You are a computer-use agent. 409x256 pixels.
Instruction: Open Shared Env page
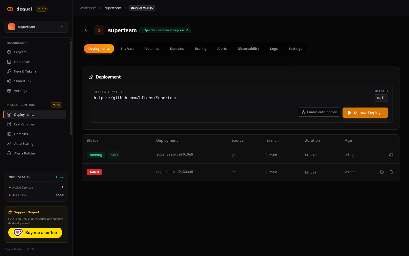tap(35, 81)
